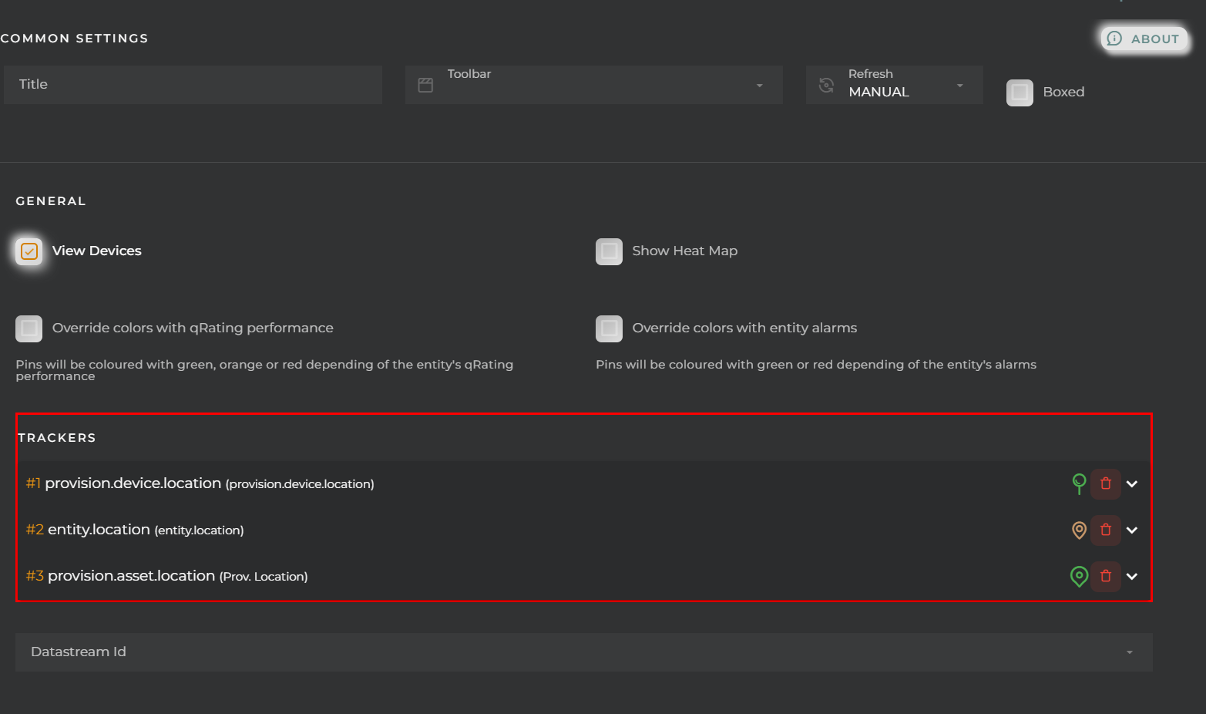Uncheck the View Devices checkbox

[29, 251]
